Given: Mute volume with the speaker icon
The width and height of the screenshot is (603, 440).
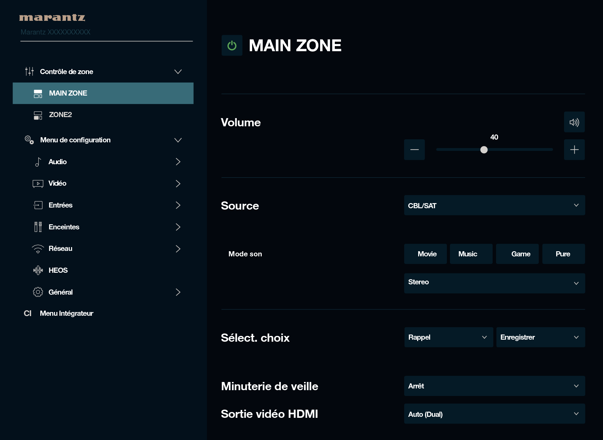Looking at the screenshot, I should click(x=574, y=122).
